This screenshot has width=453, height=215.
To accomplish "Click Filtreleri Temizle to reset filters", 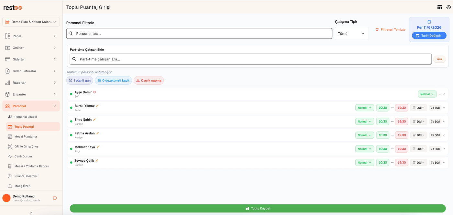I will coord(390,30).
